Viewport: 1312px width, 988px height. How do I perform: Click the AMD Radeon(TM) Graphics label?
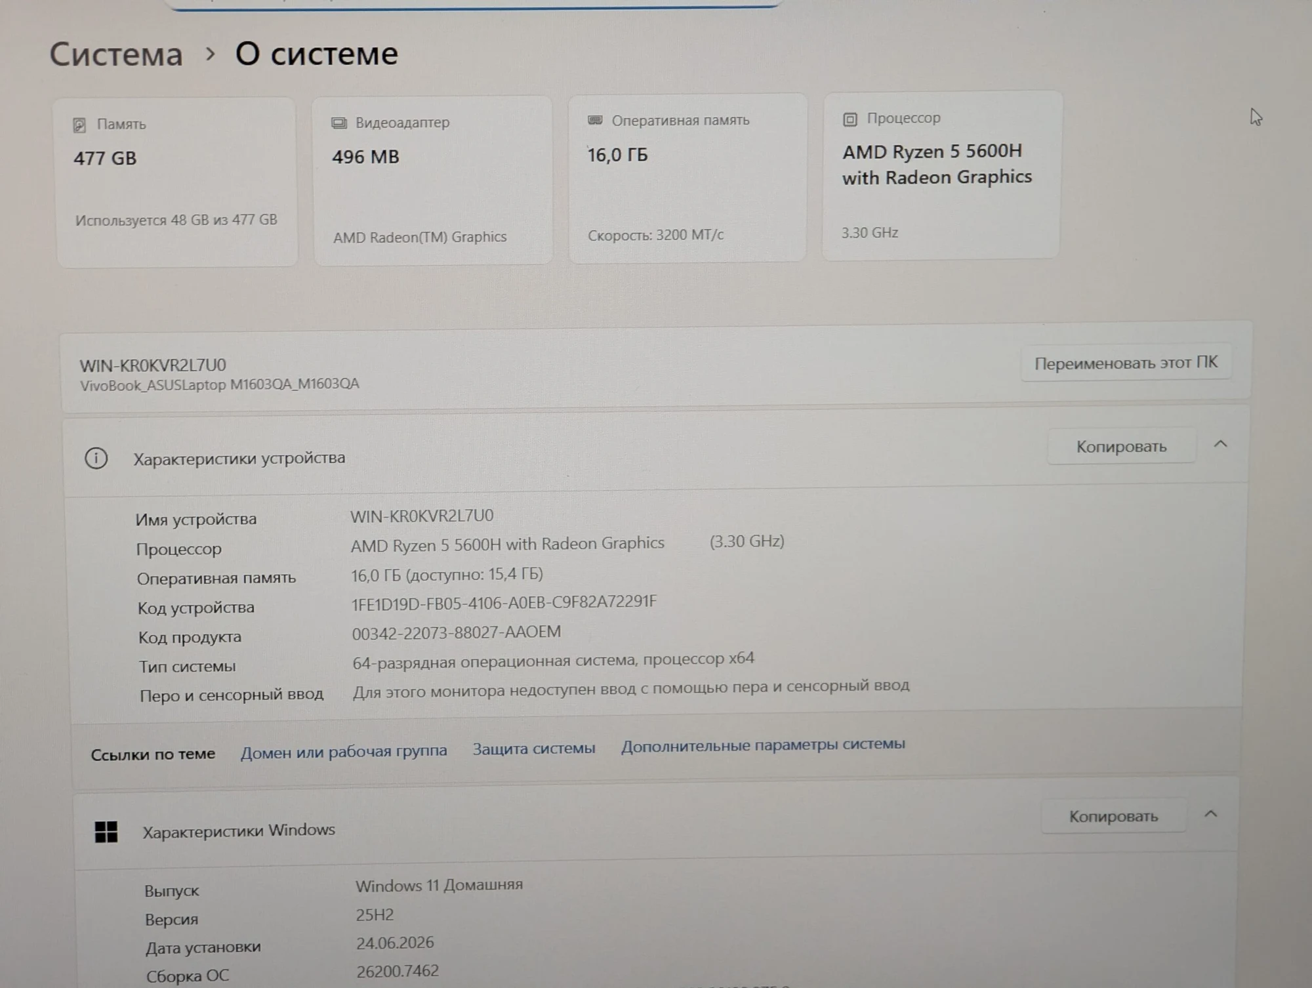point(420,237)
